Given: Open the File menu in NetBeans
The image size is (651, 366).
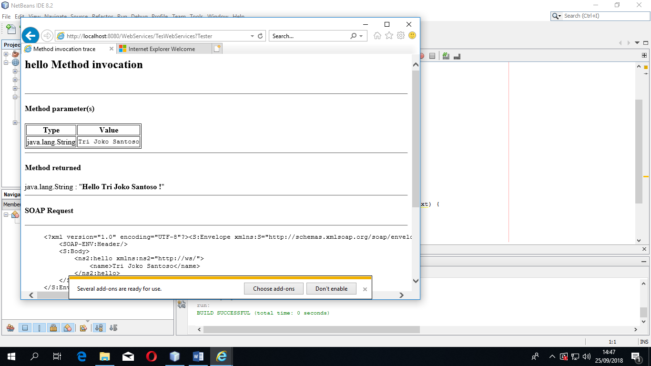Looking at the screenshot, I should (6, 16).
